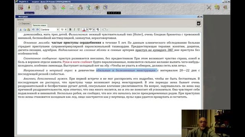
Task: Open the stacked books reference icon
Action: point(46,7)
